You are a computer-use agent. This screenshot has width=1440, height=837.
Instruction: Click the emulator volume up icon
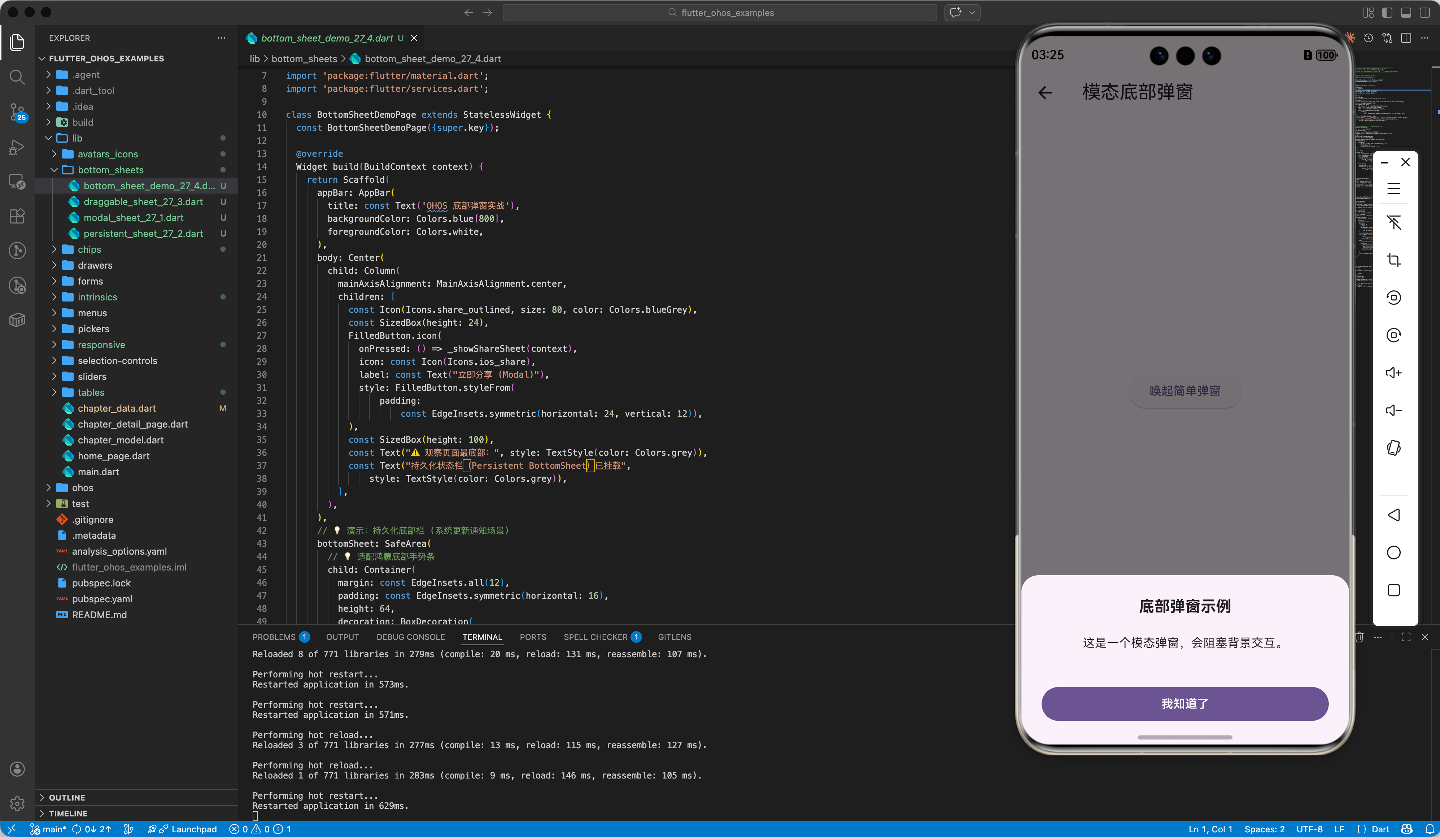[1393, 373]
